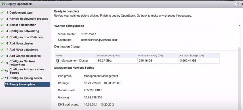
Task: Go to step 2 Review deployment process
Action: point(29,19)
